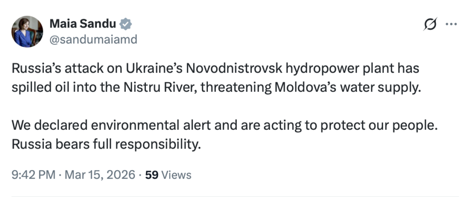
Task: Open Maia Sandu's profile picture
Action: [27, 32]
